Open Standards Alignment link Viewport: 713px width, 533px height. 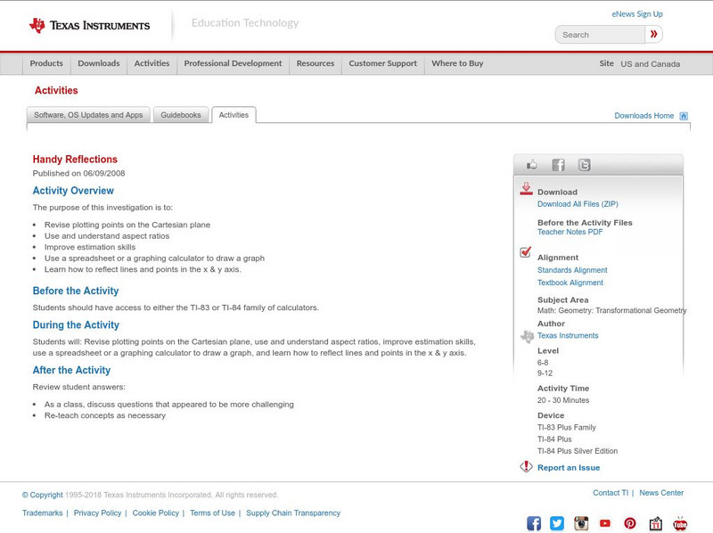tap(572, 270)
